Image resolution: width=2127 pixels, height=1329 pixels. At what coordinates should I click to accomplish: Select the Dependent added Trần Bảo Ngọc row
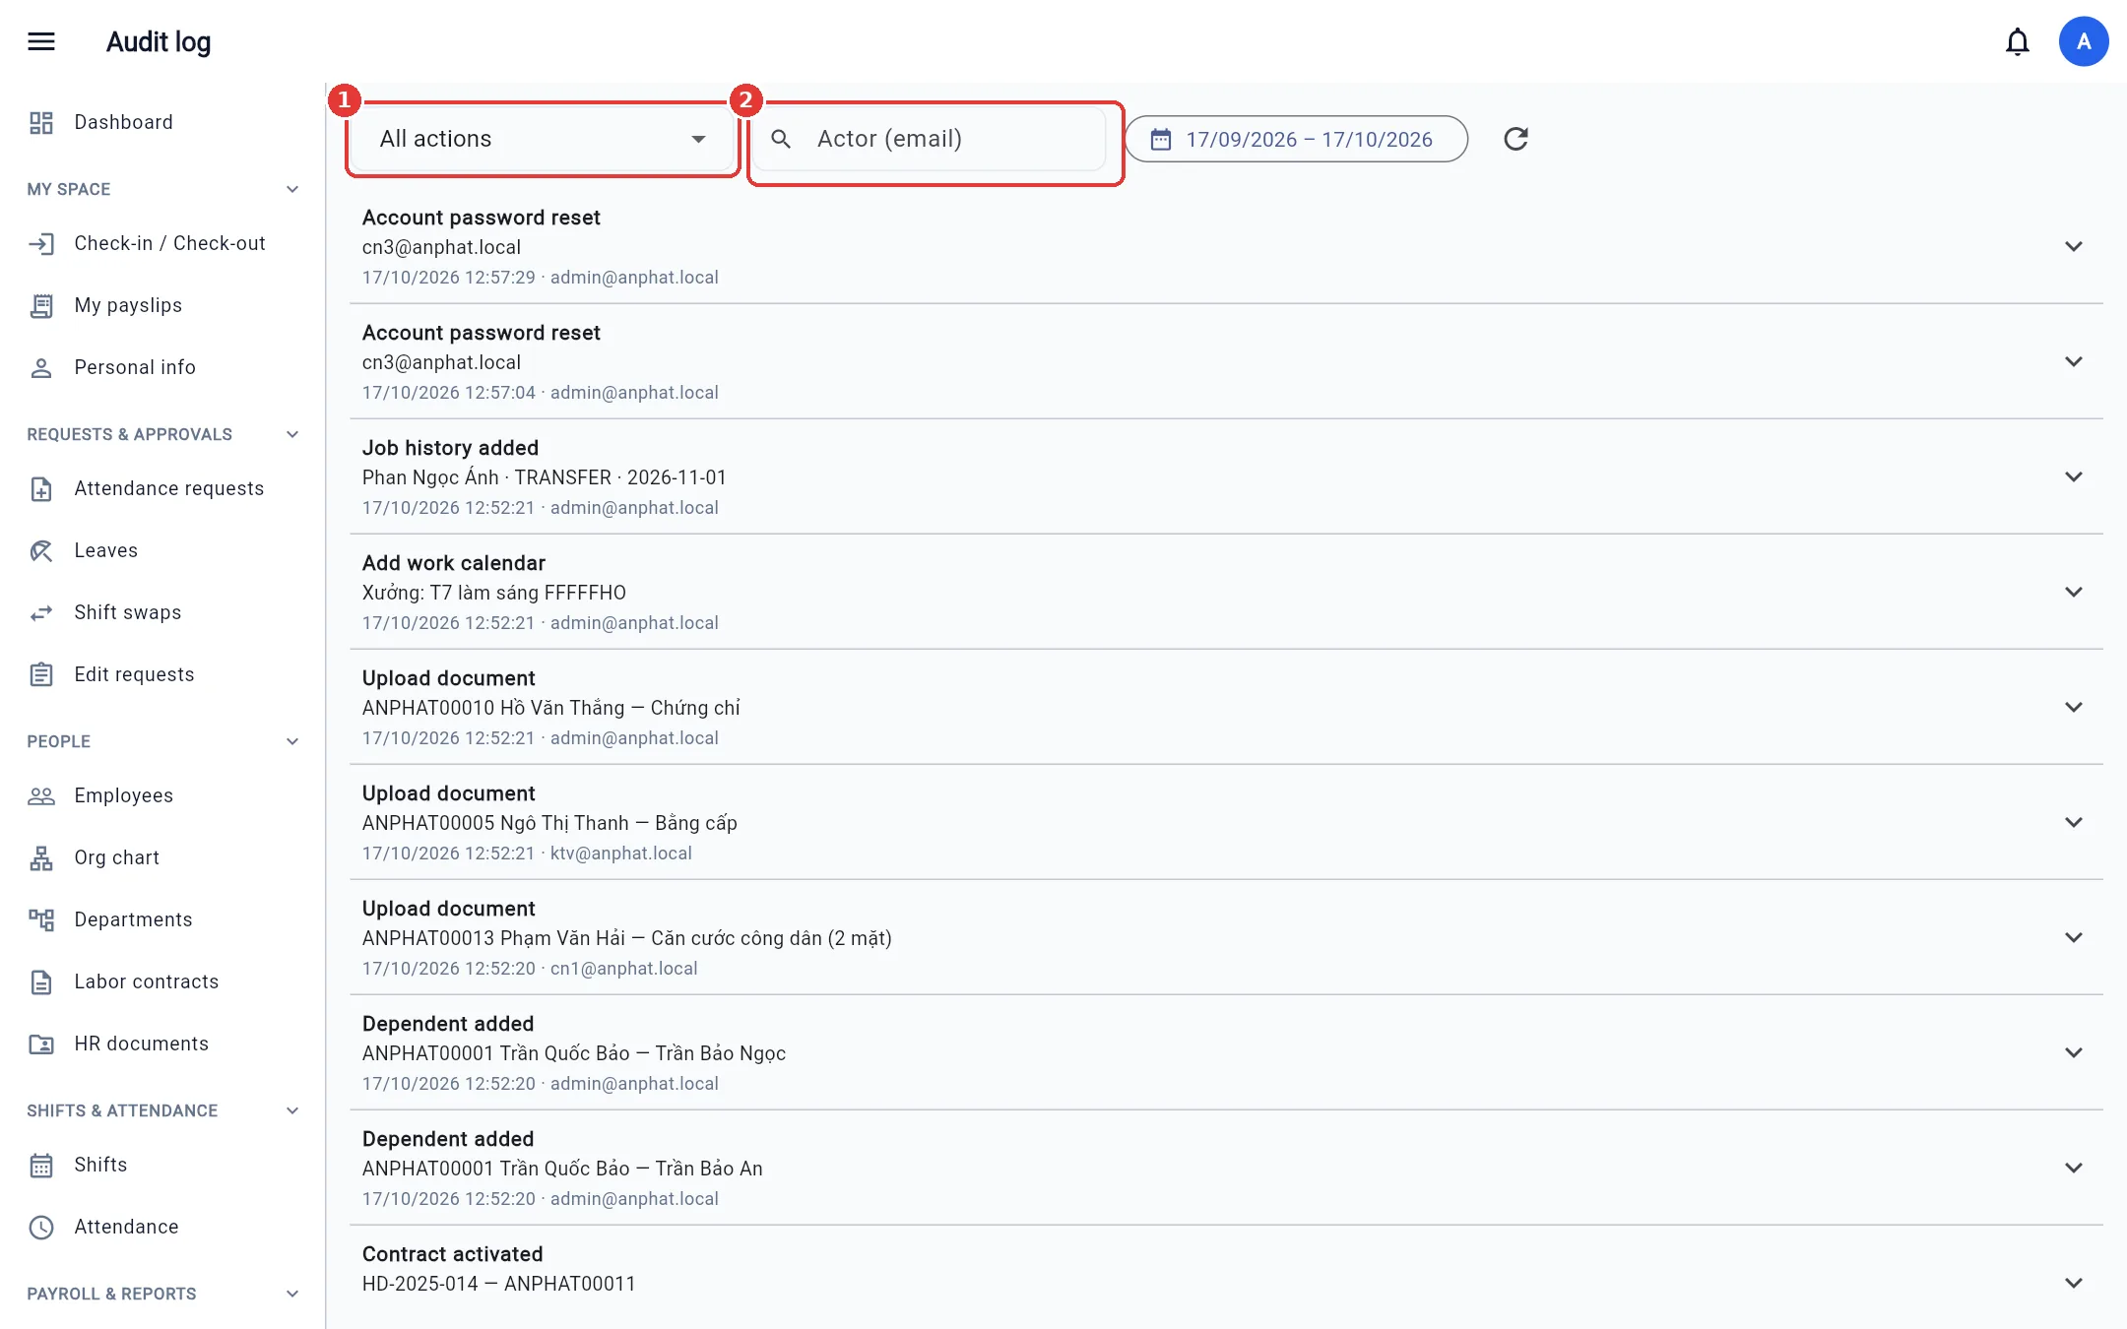point(1226,1052)
